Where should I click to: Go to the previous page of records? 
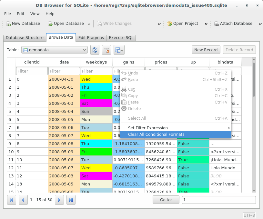tap(23, 200)
